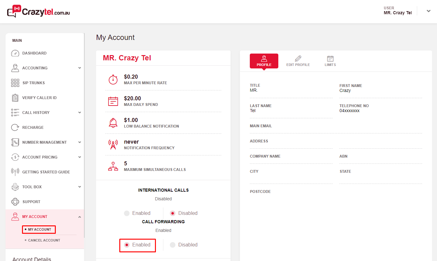
Task: Click the Crazytel logo in header
Action: [38, 12]
